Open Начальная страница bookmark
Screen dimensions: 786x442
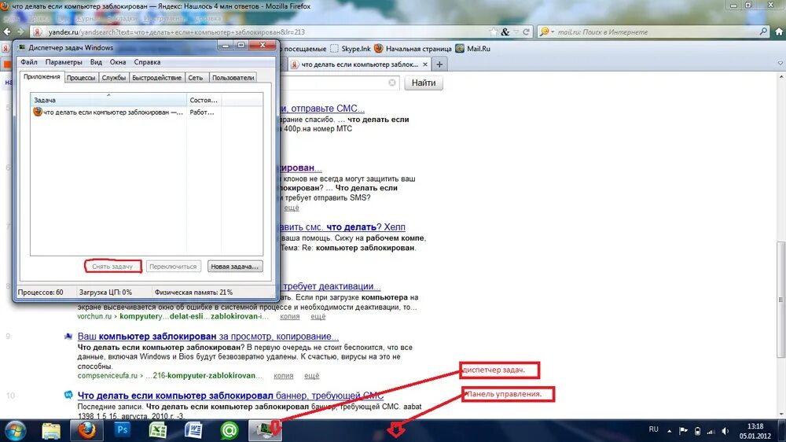point(413,49)
